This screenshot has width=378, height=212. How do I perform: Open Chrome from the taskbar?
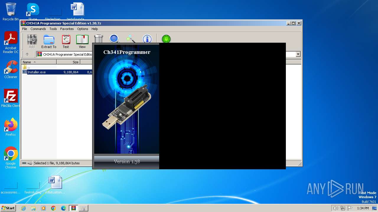coord(53,208)
